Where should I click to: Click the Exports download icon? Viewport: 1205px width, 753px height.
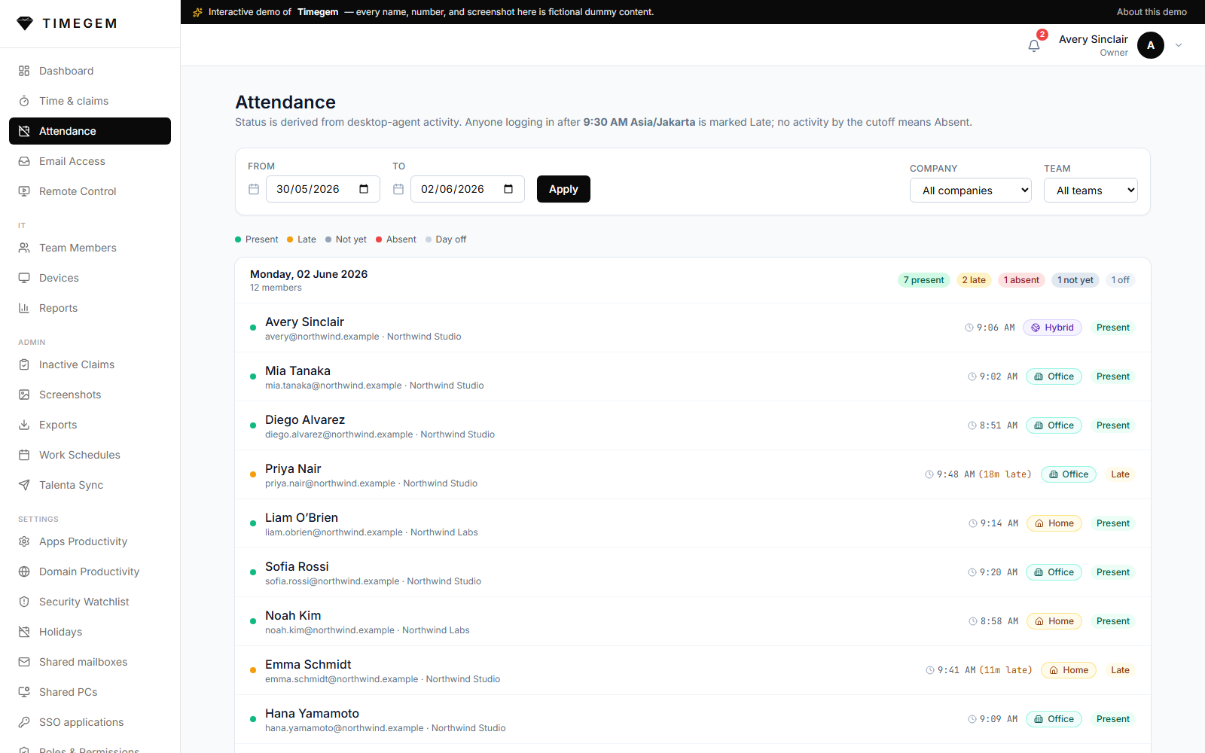[24, 425]
